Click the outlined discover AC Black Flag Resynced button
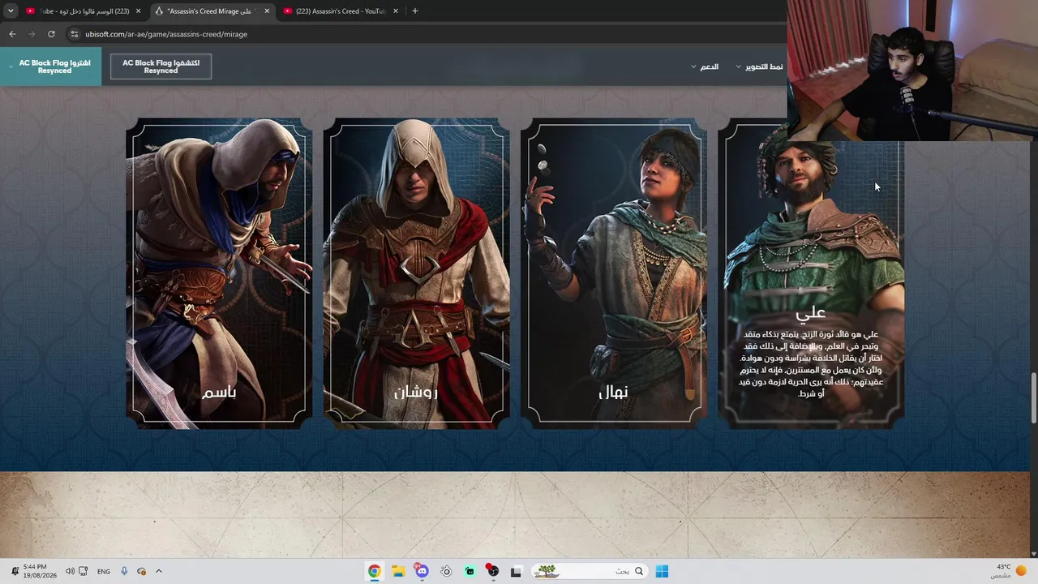This screenshot has height=584, width=1038. (x=161, y=67)
